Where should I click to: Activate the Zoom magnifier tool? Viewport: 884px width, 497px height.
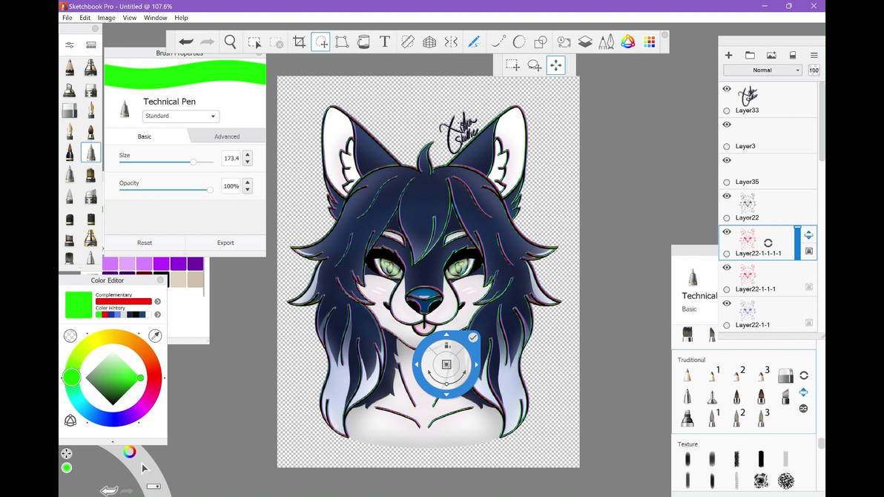[230, 42]
